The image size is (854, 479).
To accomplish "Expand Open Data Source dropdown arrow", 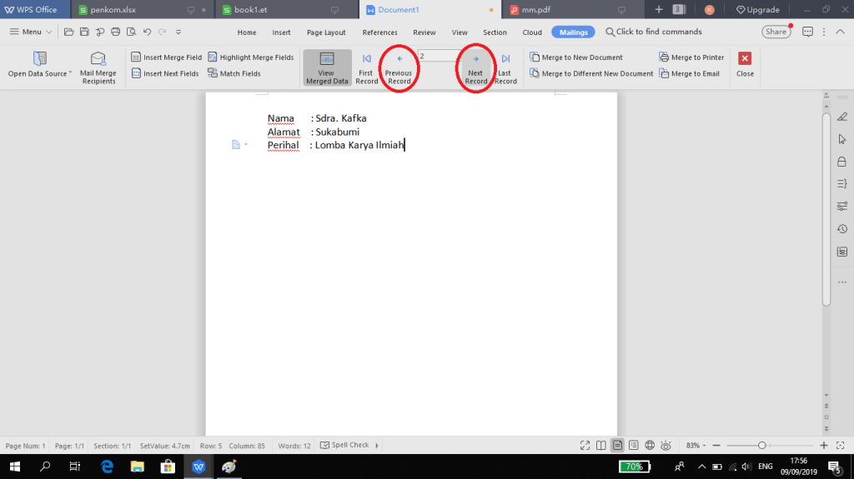I will click(71, 73).
